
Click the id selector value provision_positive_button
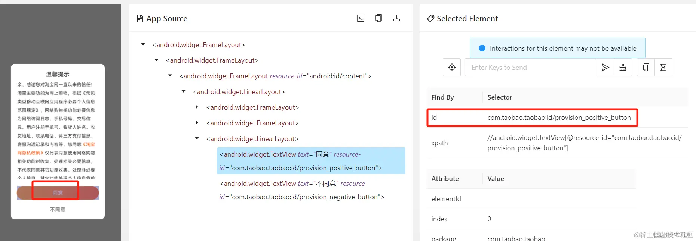[559, 117]
